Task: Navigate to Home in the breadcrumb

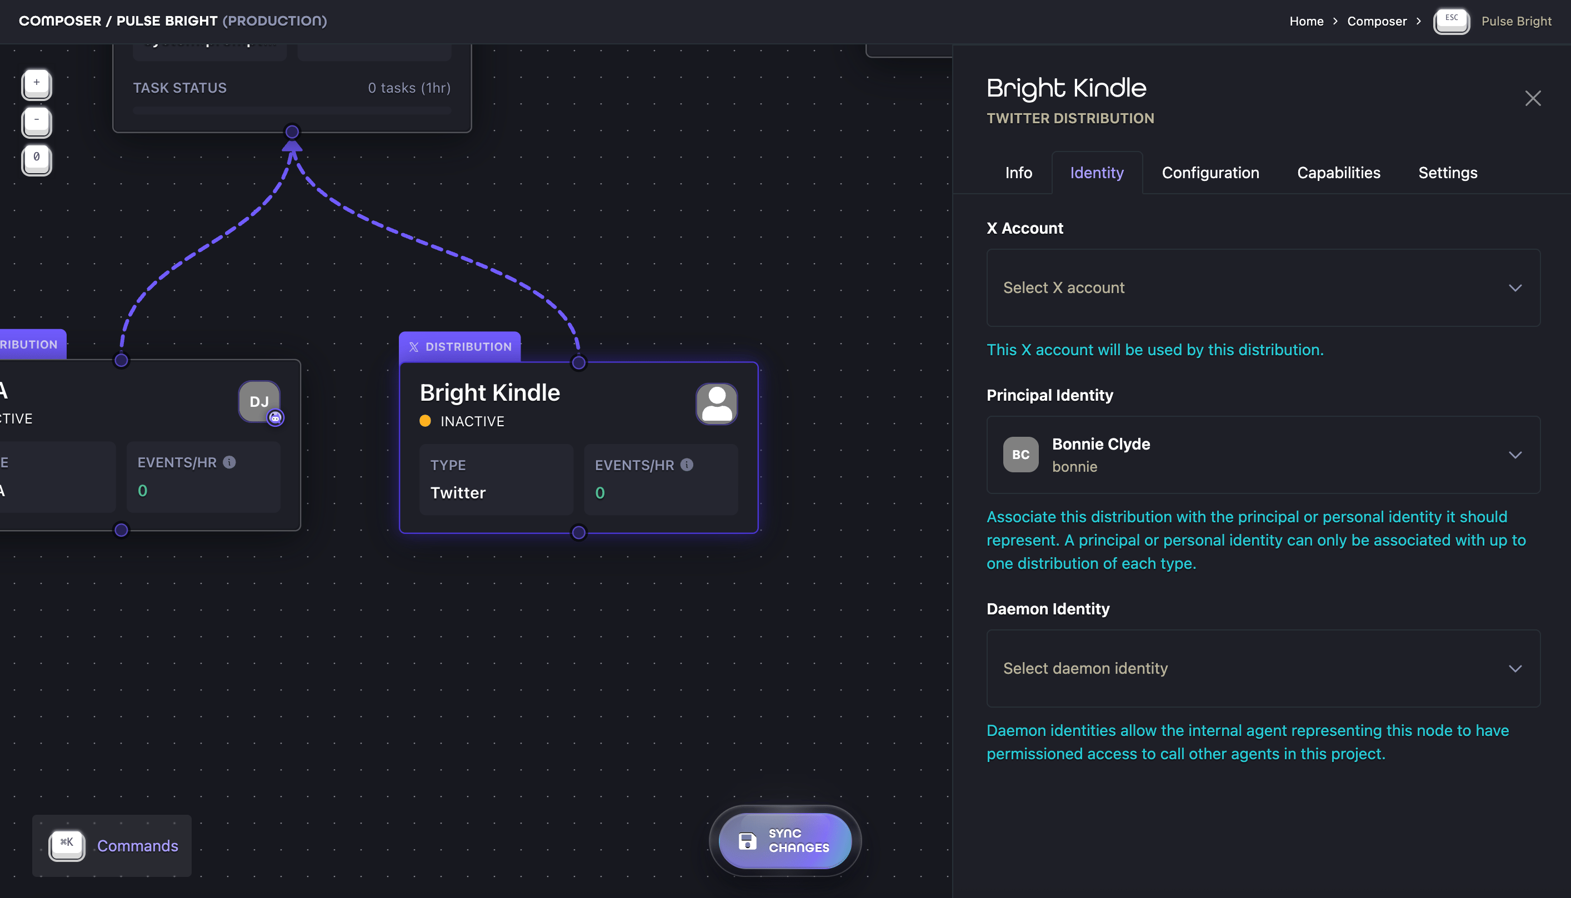Action: [x=1306, y=21]
